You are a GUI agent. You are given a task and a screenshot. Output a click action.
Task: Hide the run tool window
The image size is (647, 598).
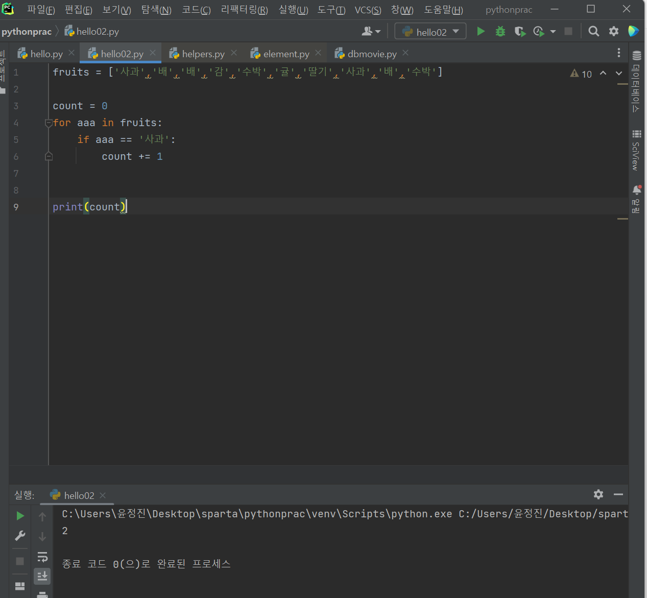618,494
